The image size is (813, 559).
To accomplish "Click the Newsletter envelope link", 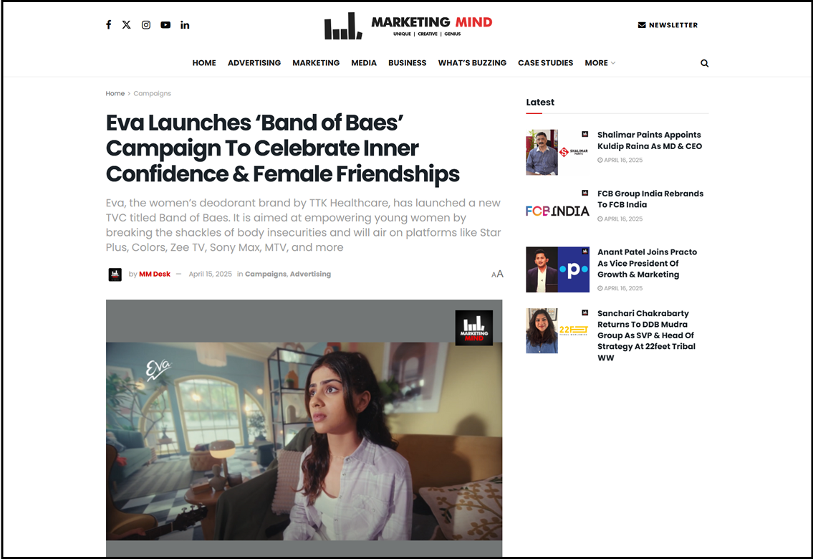I will (x=668, y=25).
